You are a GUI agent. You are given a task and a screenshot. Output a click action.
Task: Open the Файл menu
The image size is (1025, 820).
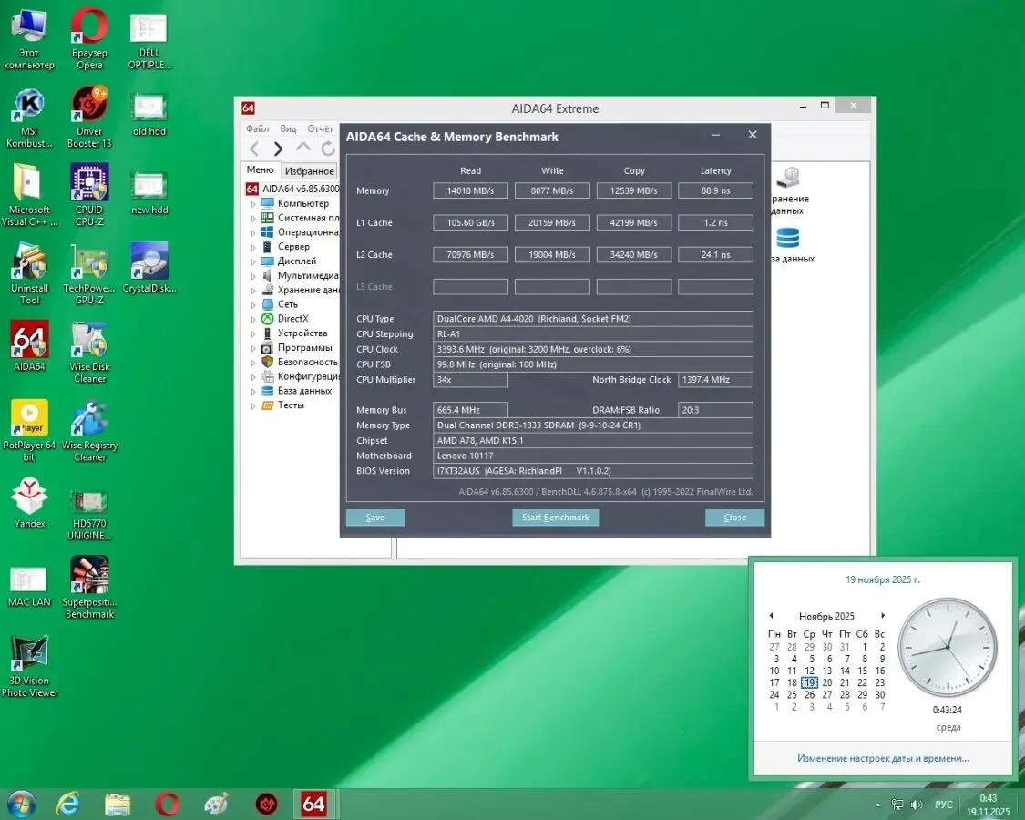257,129
